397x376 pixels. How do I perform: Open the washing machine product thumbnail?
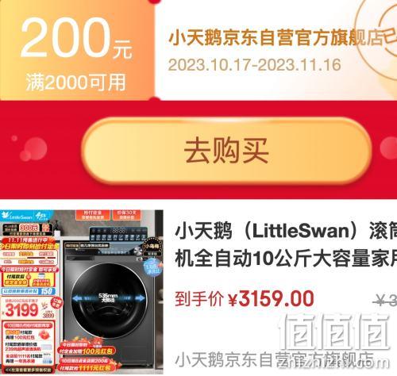click(x=82, y=292)
